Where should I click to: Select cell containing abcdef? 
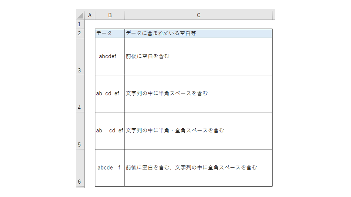click(x=110, y=57)
